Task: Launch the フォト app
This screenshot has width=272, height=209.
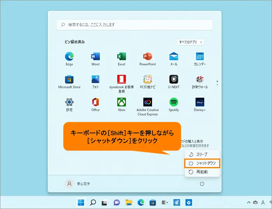Action: (96, 82)
